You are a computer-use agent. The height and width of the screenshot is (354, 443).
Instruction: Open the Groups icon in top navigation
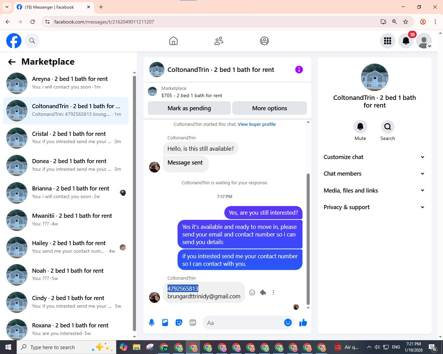[x=264, y=41]
